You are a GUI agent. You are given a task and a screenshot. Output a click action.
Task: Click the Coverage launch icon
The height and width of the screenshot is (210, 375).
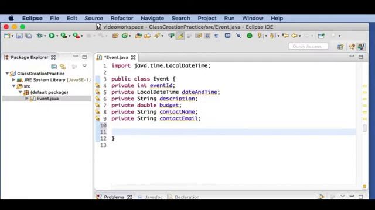point(64,36)
